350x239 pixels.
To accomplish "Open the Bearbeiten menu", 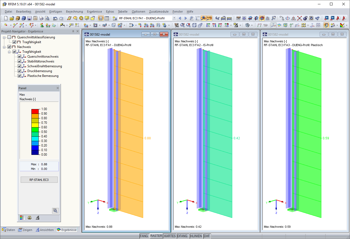I will point(24,12).
